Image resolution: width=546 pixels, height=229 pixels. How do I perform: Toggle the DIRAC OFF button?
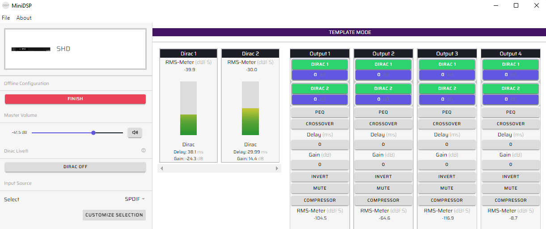(75, 167)
